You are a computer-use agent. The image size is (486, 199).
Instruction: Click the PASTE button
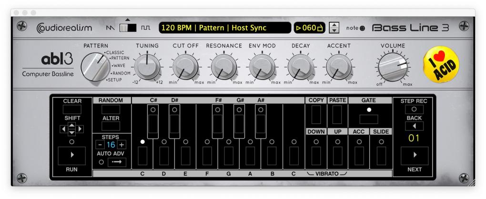coord(337,115)
